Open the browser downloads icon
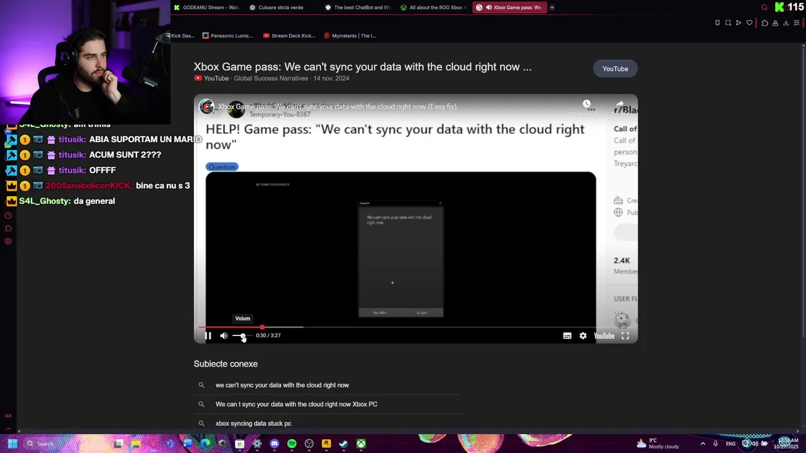Image resolution: width=806 pixels, height=453 pixels. pyautogui.click(x=786, y=23)
